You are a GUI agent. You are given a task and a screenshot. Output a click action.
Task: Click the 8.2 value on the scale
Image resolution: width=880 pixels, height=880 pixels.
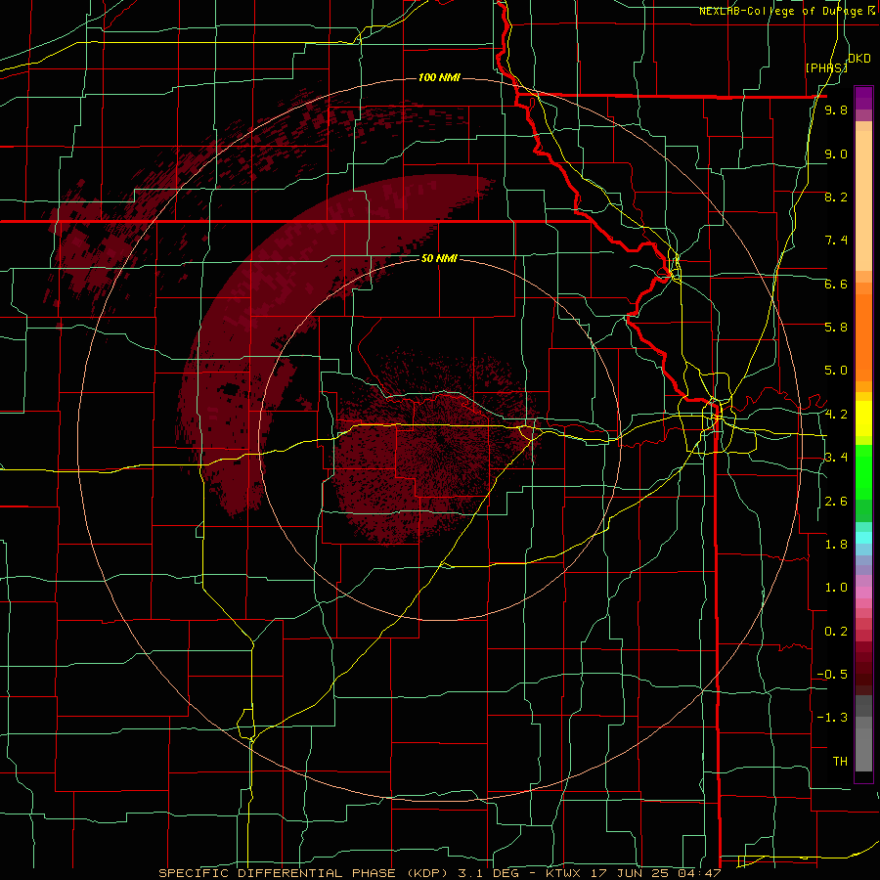[836, 197]
